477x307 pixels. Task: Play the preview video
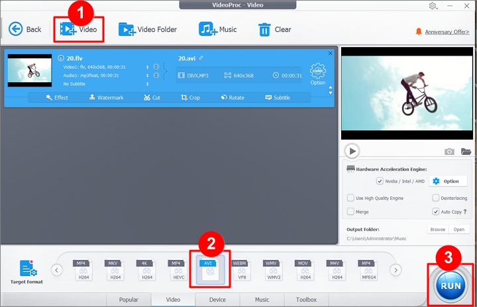(352, 151)
